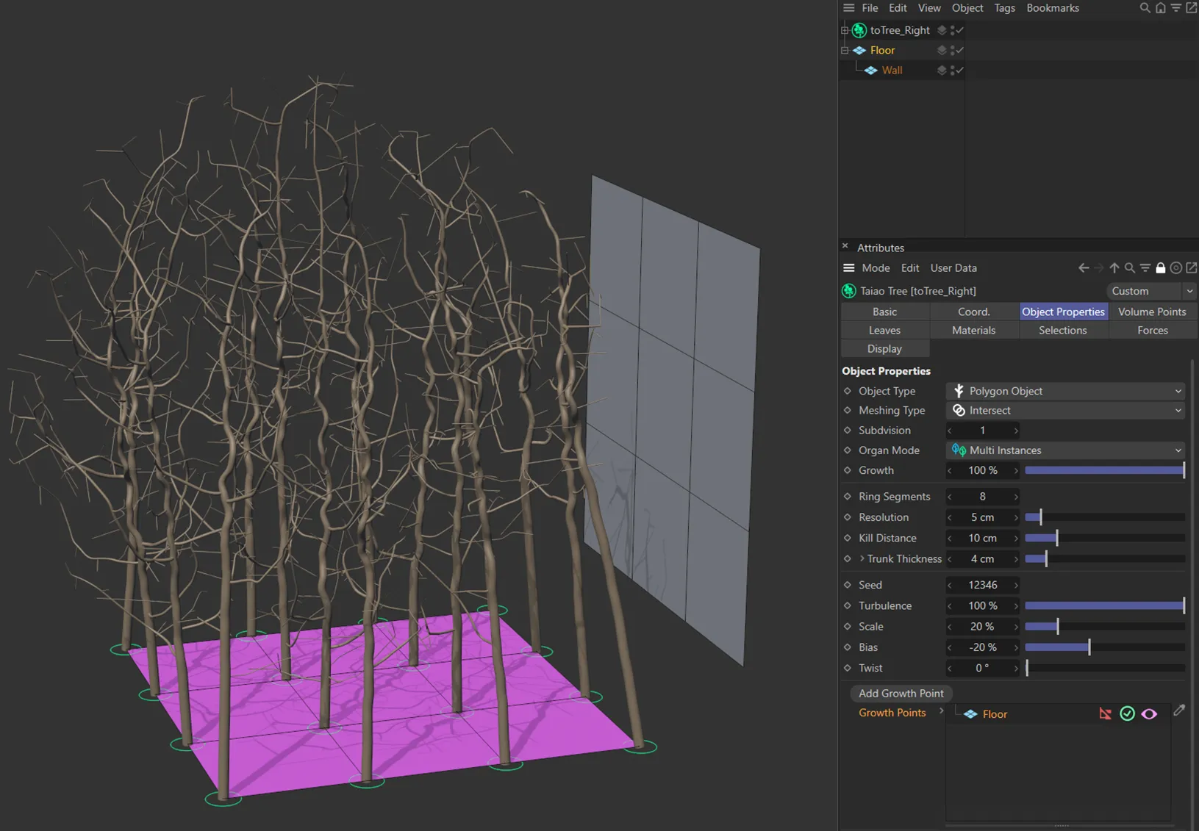
Task: Toggle the checkmark next to Wall object
Action: coord(959,70)
